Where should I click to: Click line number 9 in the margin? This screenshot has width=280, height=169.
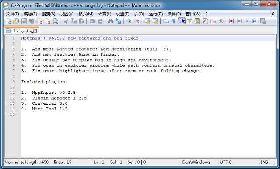coord(14,82)
